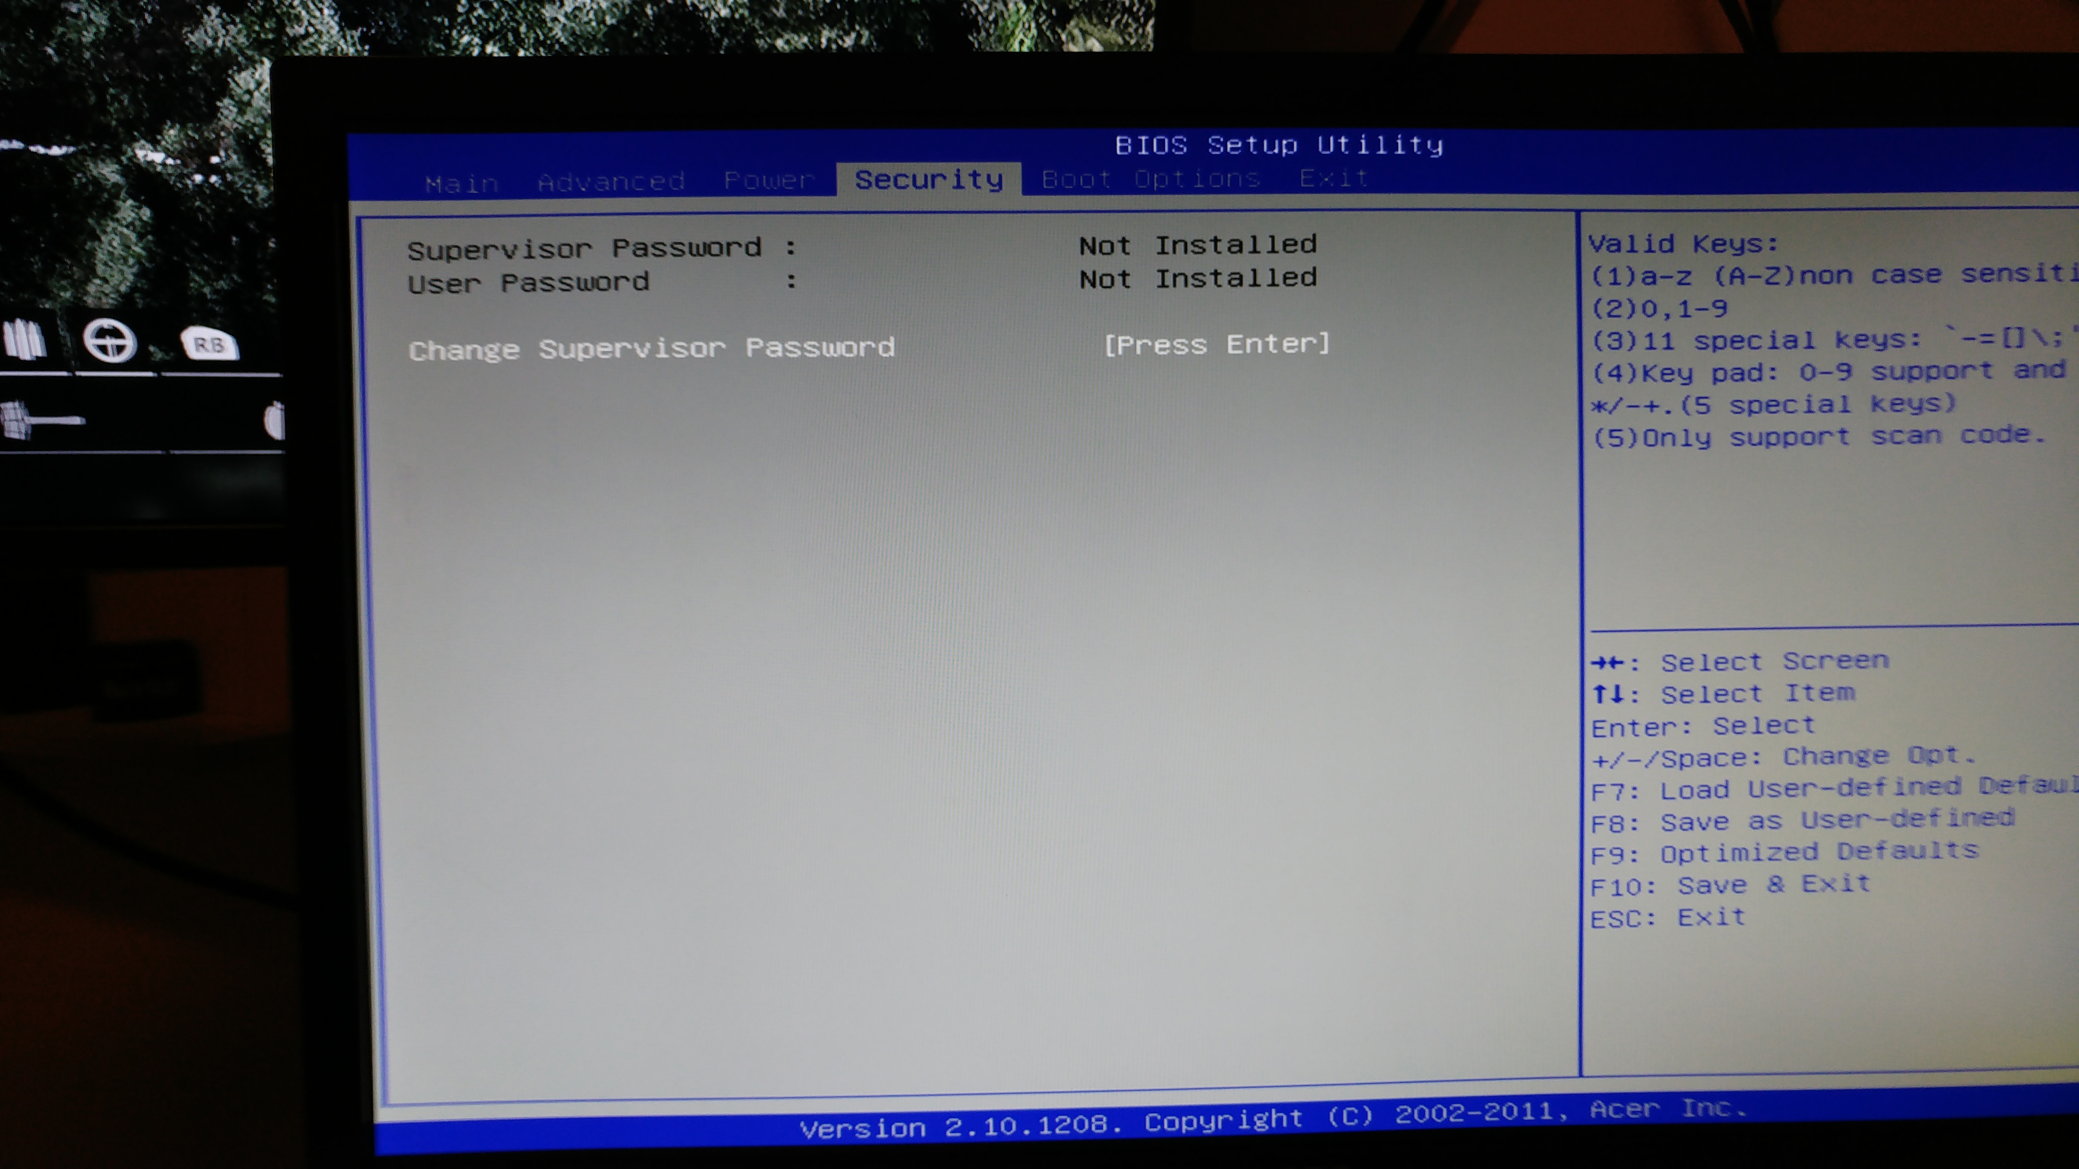The height and width of the screenshot is (1169, 2079).
Task: Click the ESC: Exit hint
Action: [1667, 918]
